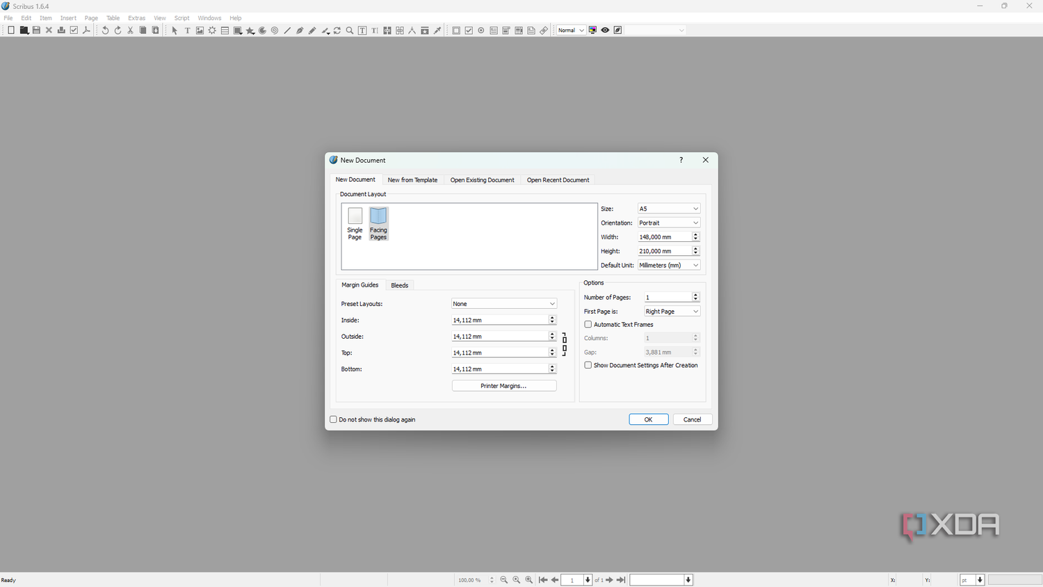Open the First Page is dropdown
This screenshot has height=587, width=1043.
pos(672,312)
